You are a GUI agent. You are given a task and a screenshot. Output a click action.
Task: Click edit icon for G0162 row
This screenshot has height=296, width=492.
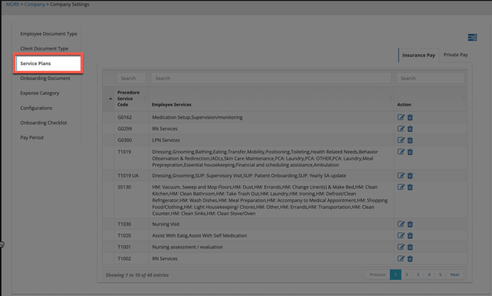[x=401, y=117]
